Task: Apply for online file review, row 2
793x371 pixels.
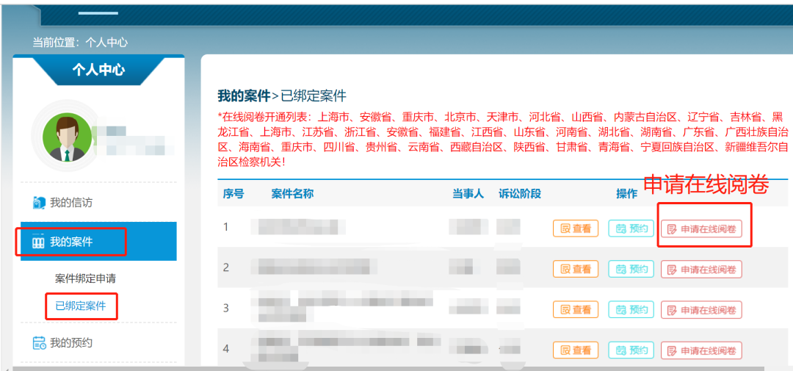Action: pyautogui.click(x=701, y=270)
